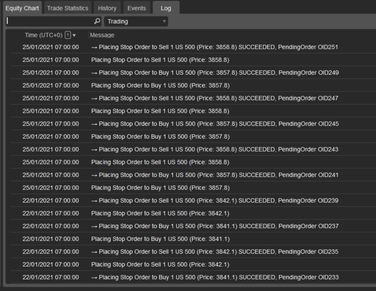Select log entry with PendingOrder OID247
The width and height of the screenshot is (376, 291).
click(x=193, y=98)
